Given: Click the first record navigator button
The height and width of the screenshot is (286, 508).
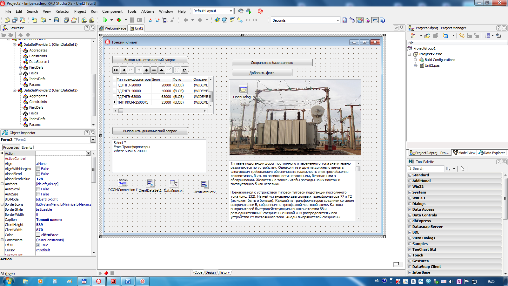Looking at the screenshot, I should (x=116, y=70).
